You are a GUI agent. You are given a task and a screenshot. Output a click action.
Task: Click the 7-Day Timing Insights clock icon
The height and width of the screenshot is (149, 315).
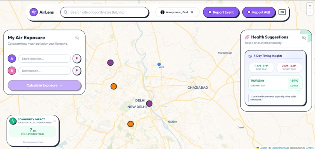coord(250,56)
